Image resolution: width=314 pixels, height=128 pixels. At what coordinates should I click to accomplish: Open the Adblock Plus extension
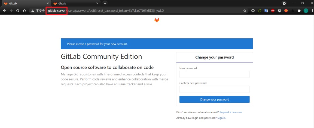coord(273,11)
